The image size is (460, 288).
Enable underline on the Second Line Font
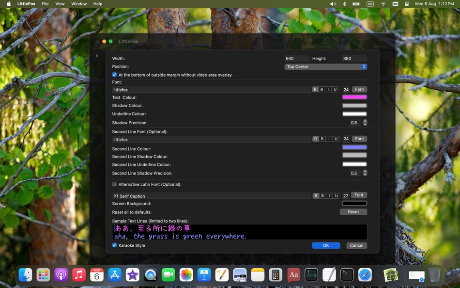tap(336, 139)
